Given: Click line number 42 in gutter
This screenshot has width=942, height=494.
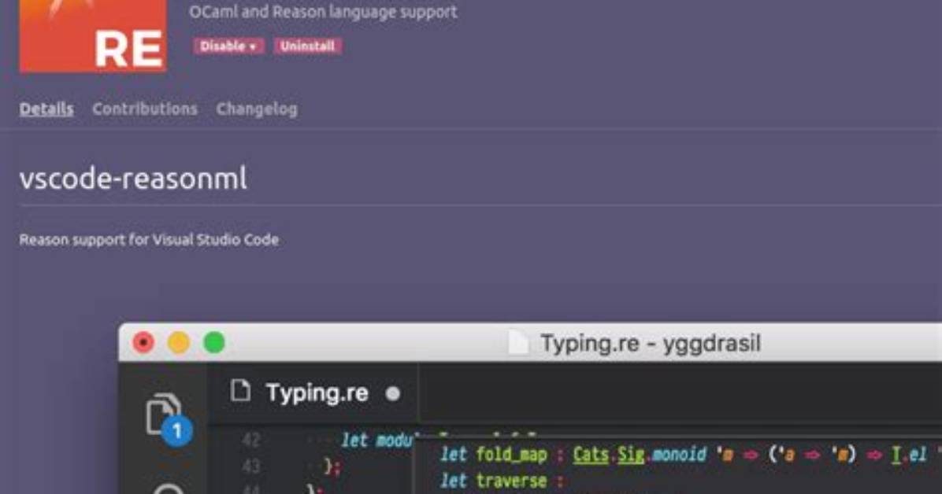Looking at the screenshot, I should point(251,440).
